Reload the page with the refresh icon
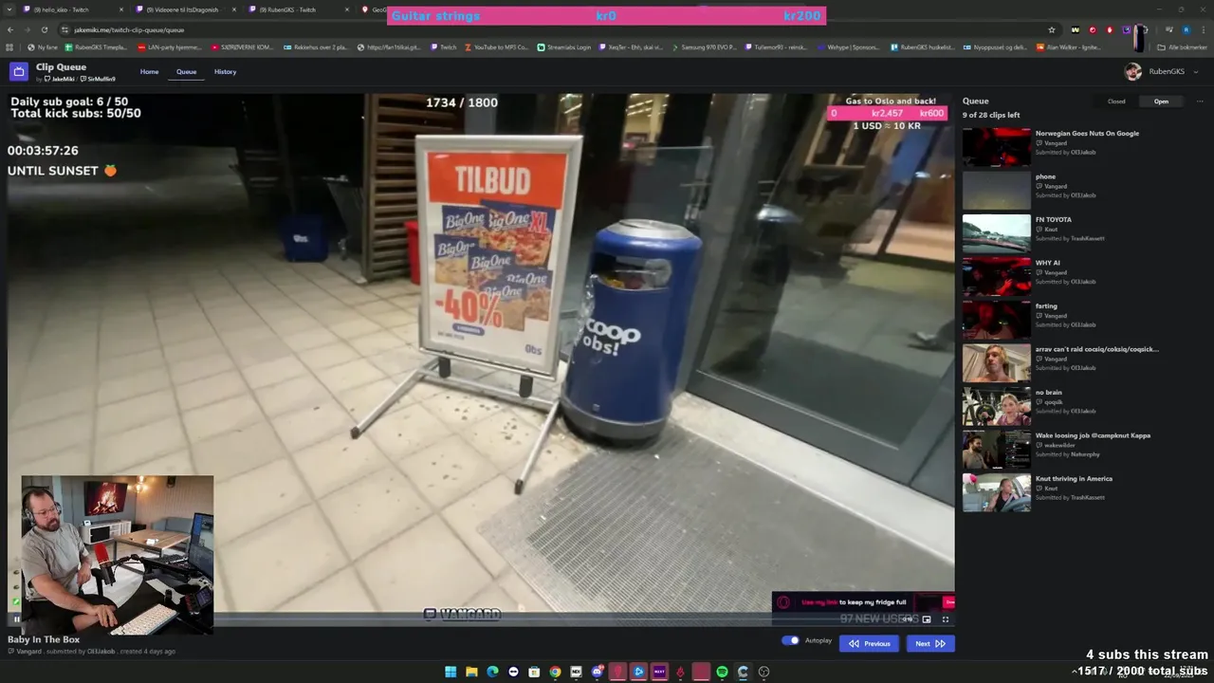Screen dimensions: 1214x683 click(x=44, y=29)
